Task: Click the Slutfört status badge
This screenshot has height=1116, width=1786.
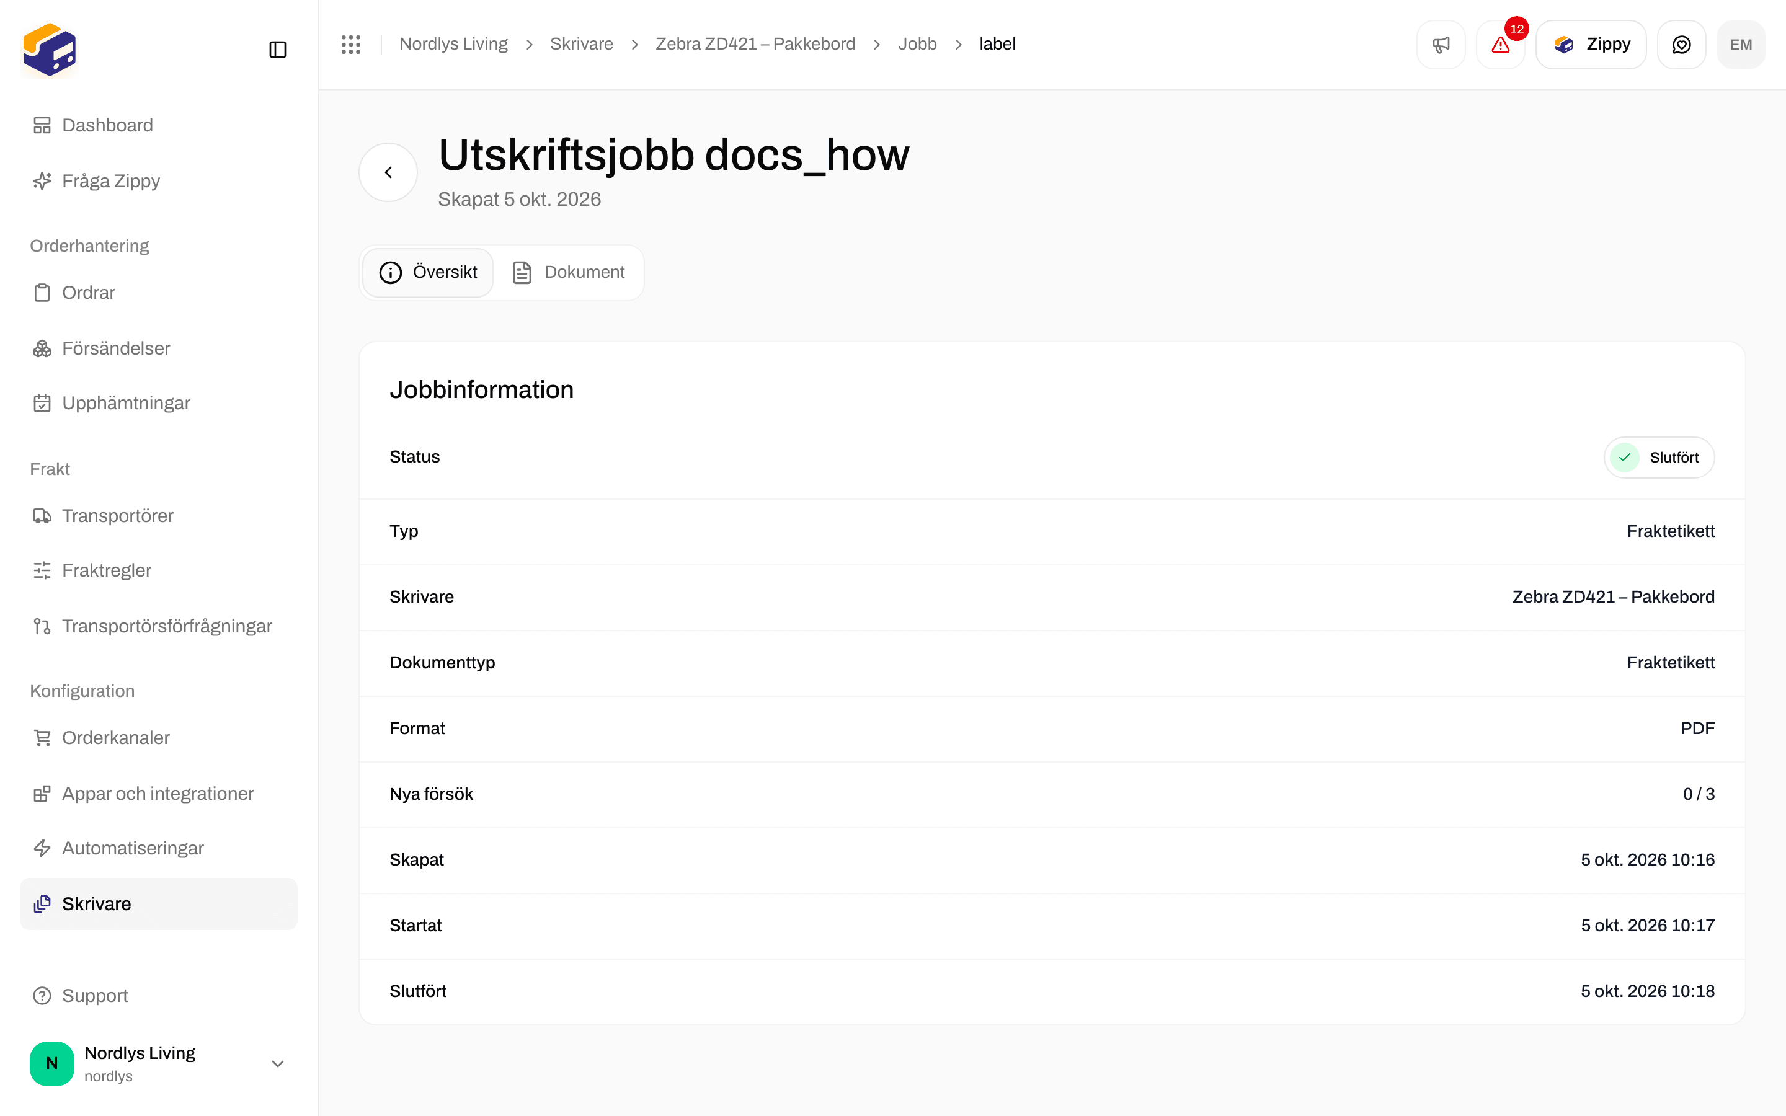Action: tap(1659, 458)
